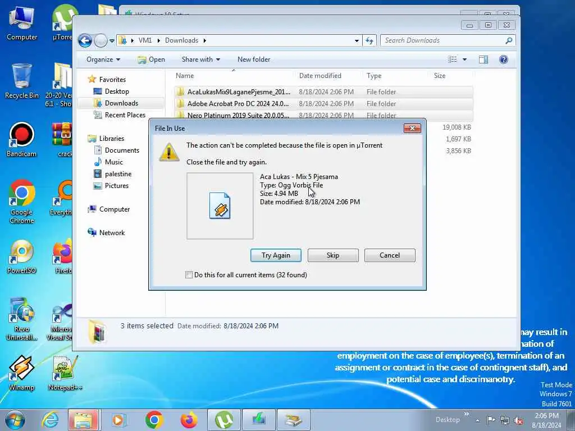
Task: Go back in Explorer navigation
Action: click(85, 40)
